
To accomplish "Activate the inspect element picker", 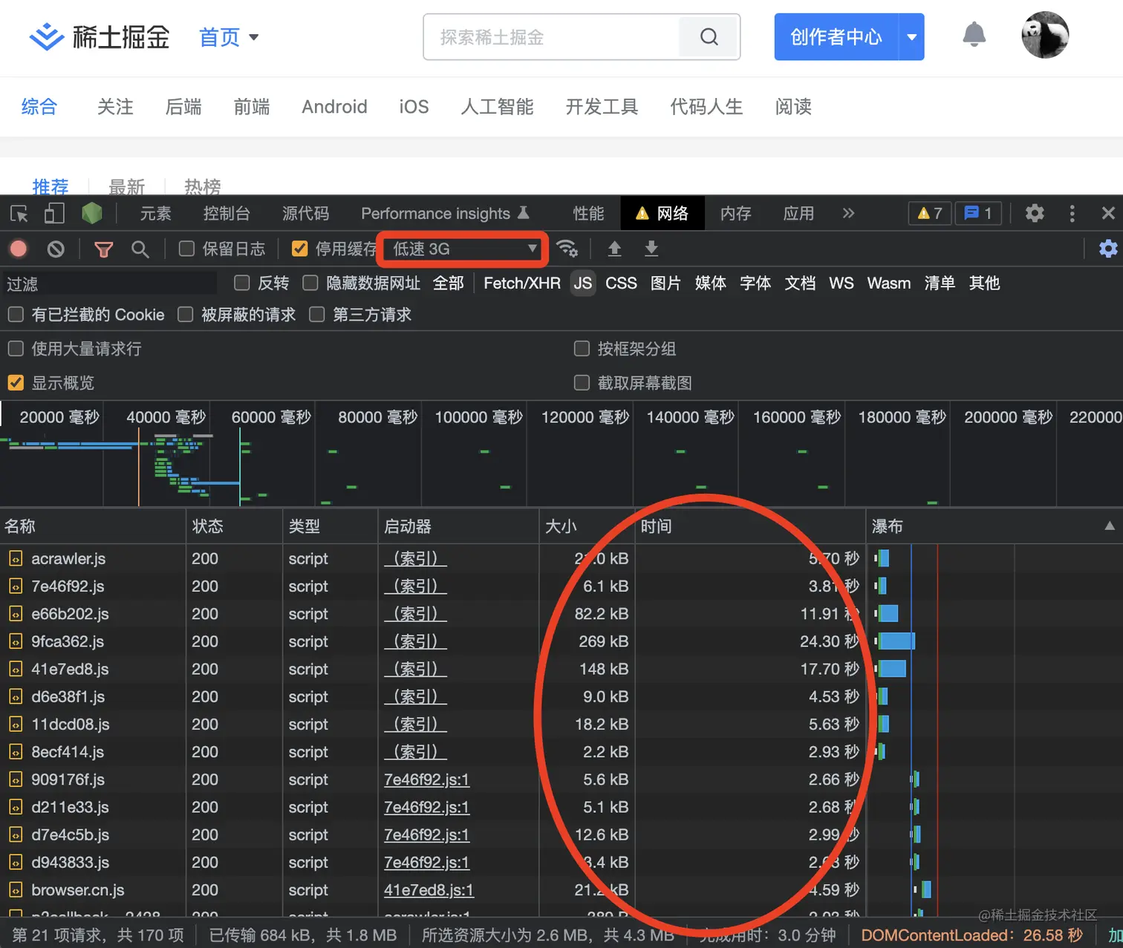I will point(19,214).
